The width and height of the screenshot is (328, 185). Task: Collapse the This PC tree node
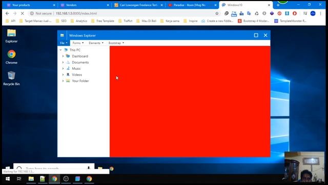tap(60, 50)
